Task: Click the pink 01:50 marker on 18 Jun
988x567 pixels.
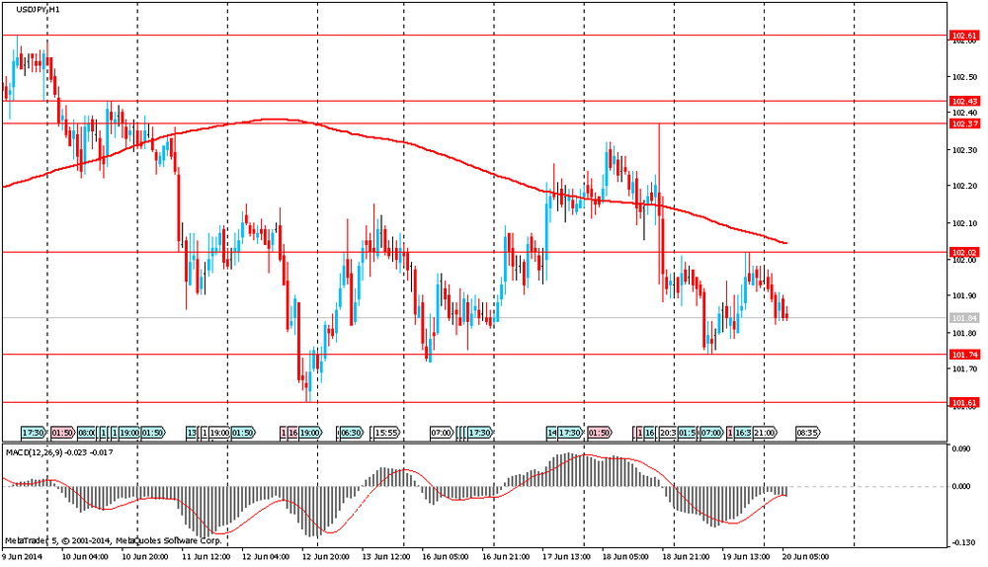Action: [599, 433]
